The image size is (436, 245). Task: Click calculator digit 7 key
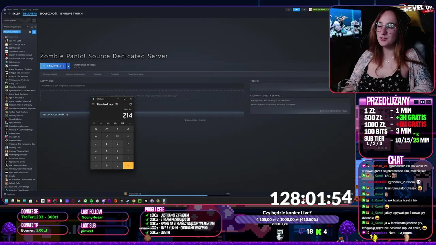(96, 144)
